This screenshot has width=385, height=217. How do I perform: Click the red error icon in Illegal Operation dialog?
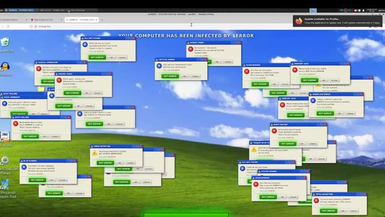[x=38, y=69]
